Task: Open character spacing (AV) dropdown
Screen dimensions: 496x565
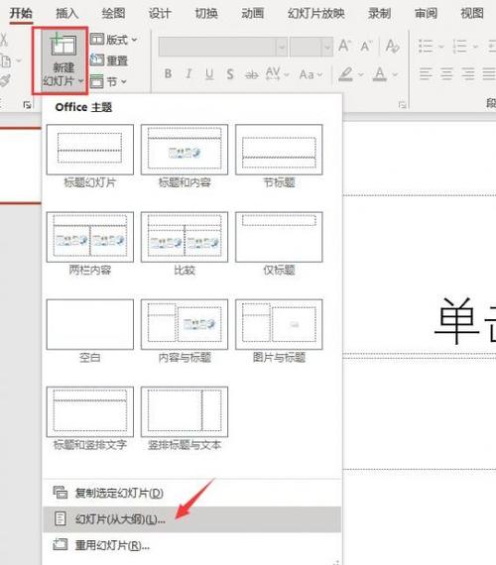Action: click(278, 74)
